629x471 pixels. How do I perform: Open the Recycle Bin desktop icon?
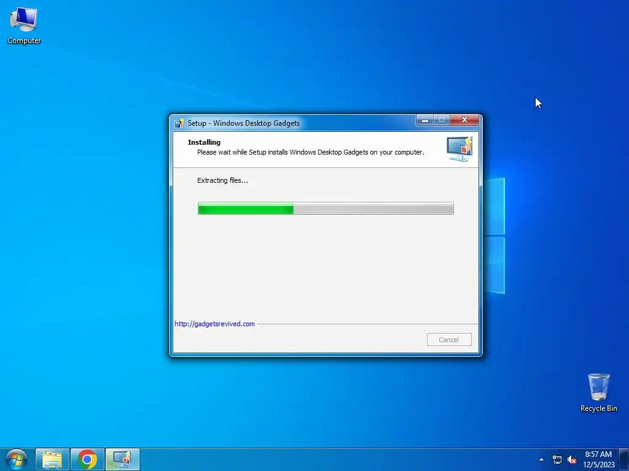tap(598, 392)
